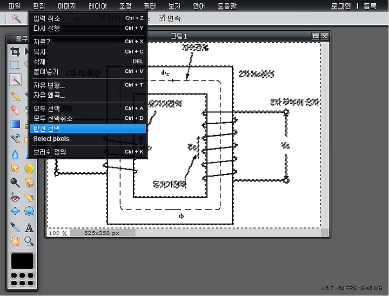Select the Type text tool
This screenshot has height=296, width=389.
pyautogui.click(x=29, y=227)
